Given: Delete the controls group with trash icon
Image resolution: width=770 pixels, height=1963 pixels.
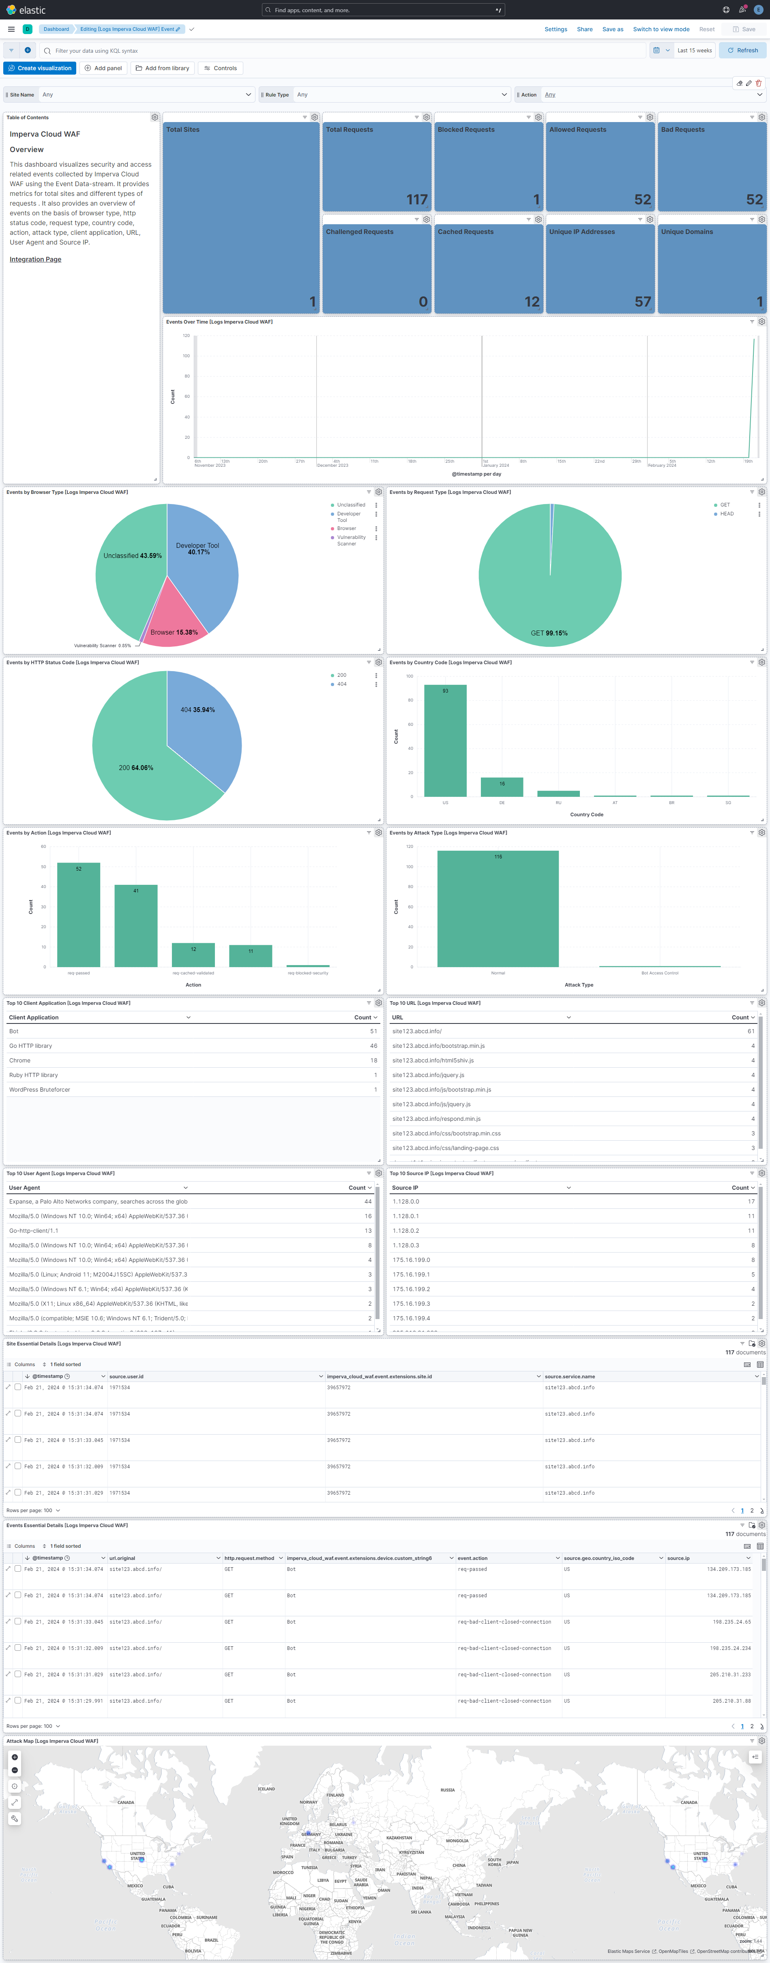Looking at the screenshot, I should point(759,83).
